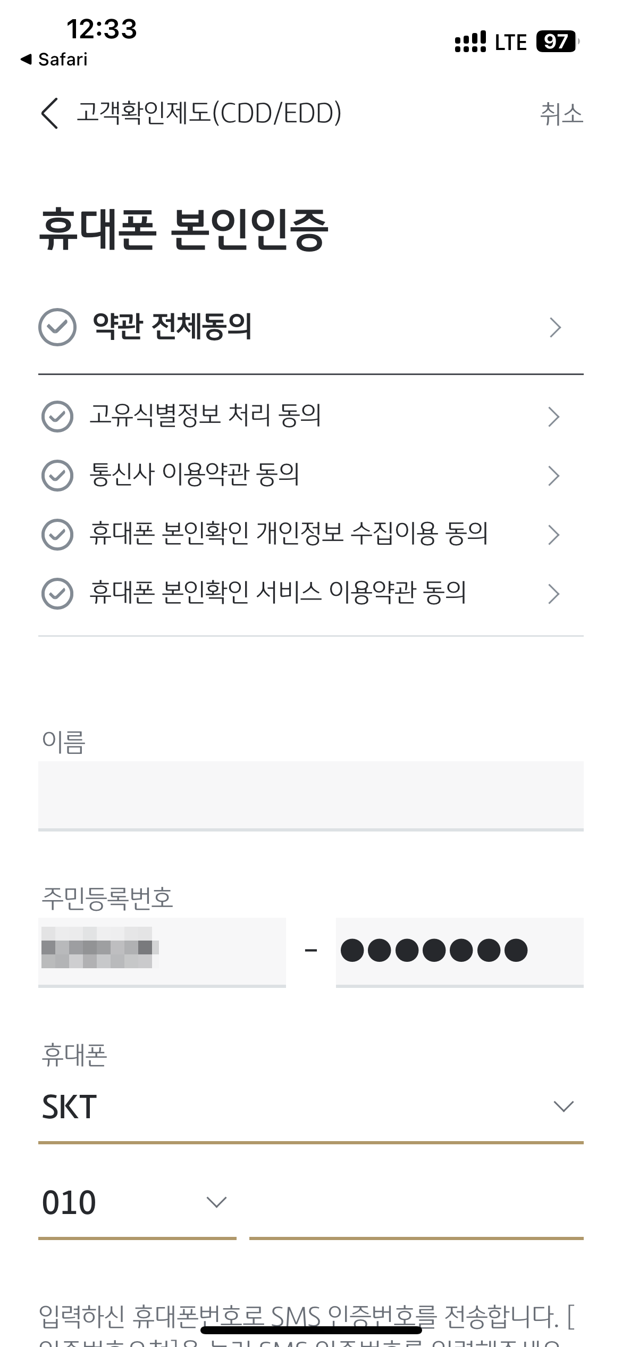Viewport: 622px width, 1347px height.
Task: Tap the back arrow beside 고객확인제도(CDD/EDD)
Action: pos(49,113)
